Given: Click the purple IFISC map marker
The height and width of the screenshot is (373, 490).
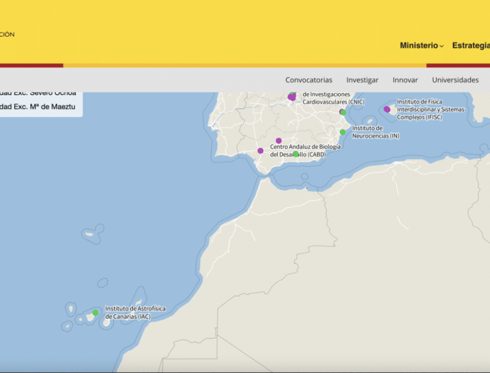Looking at the screenshot, I should [x=387, y=109].
